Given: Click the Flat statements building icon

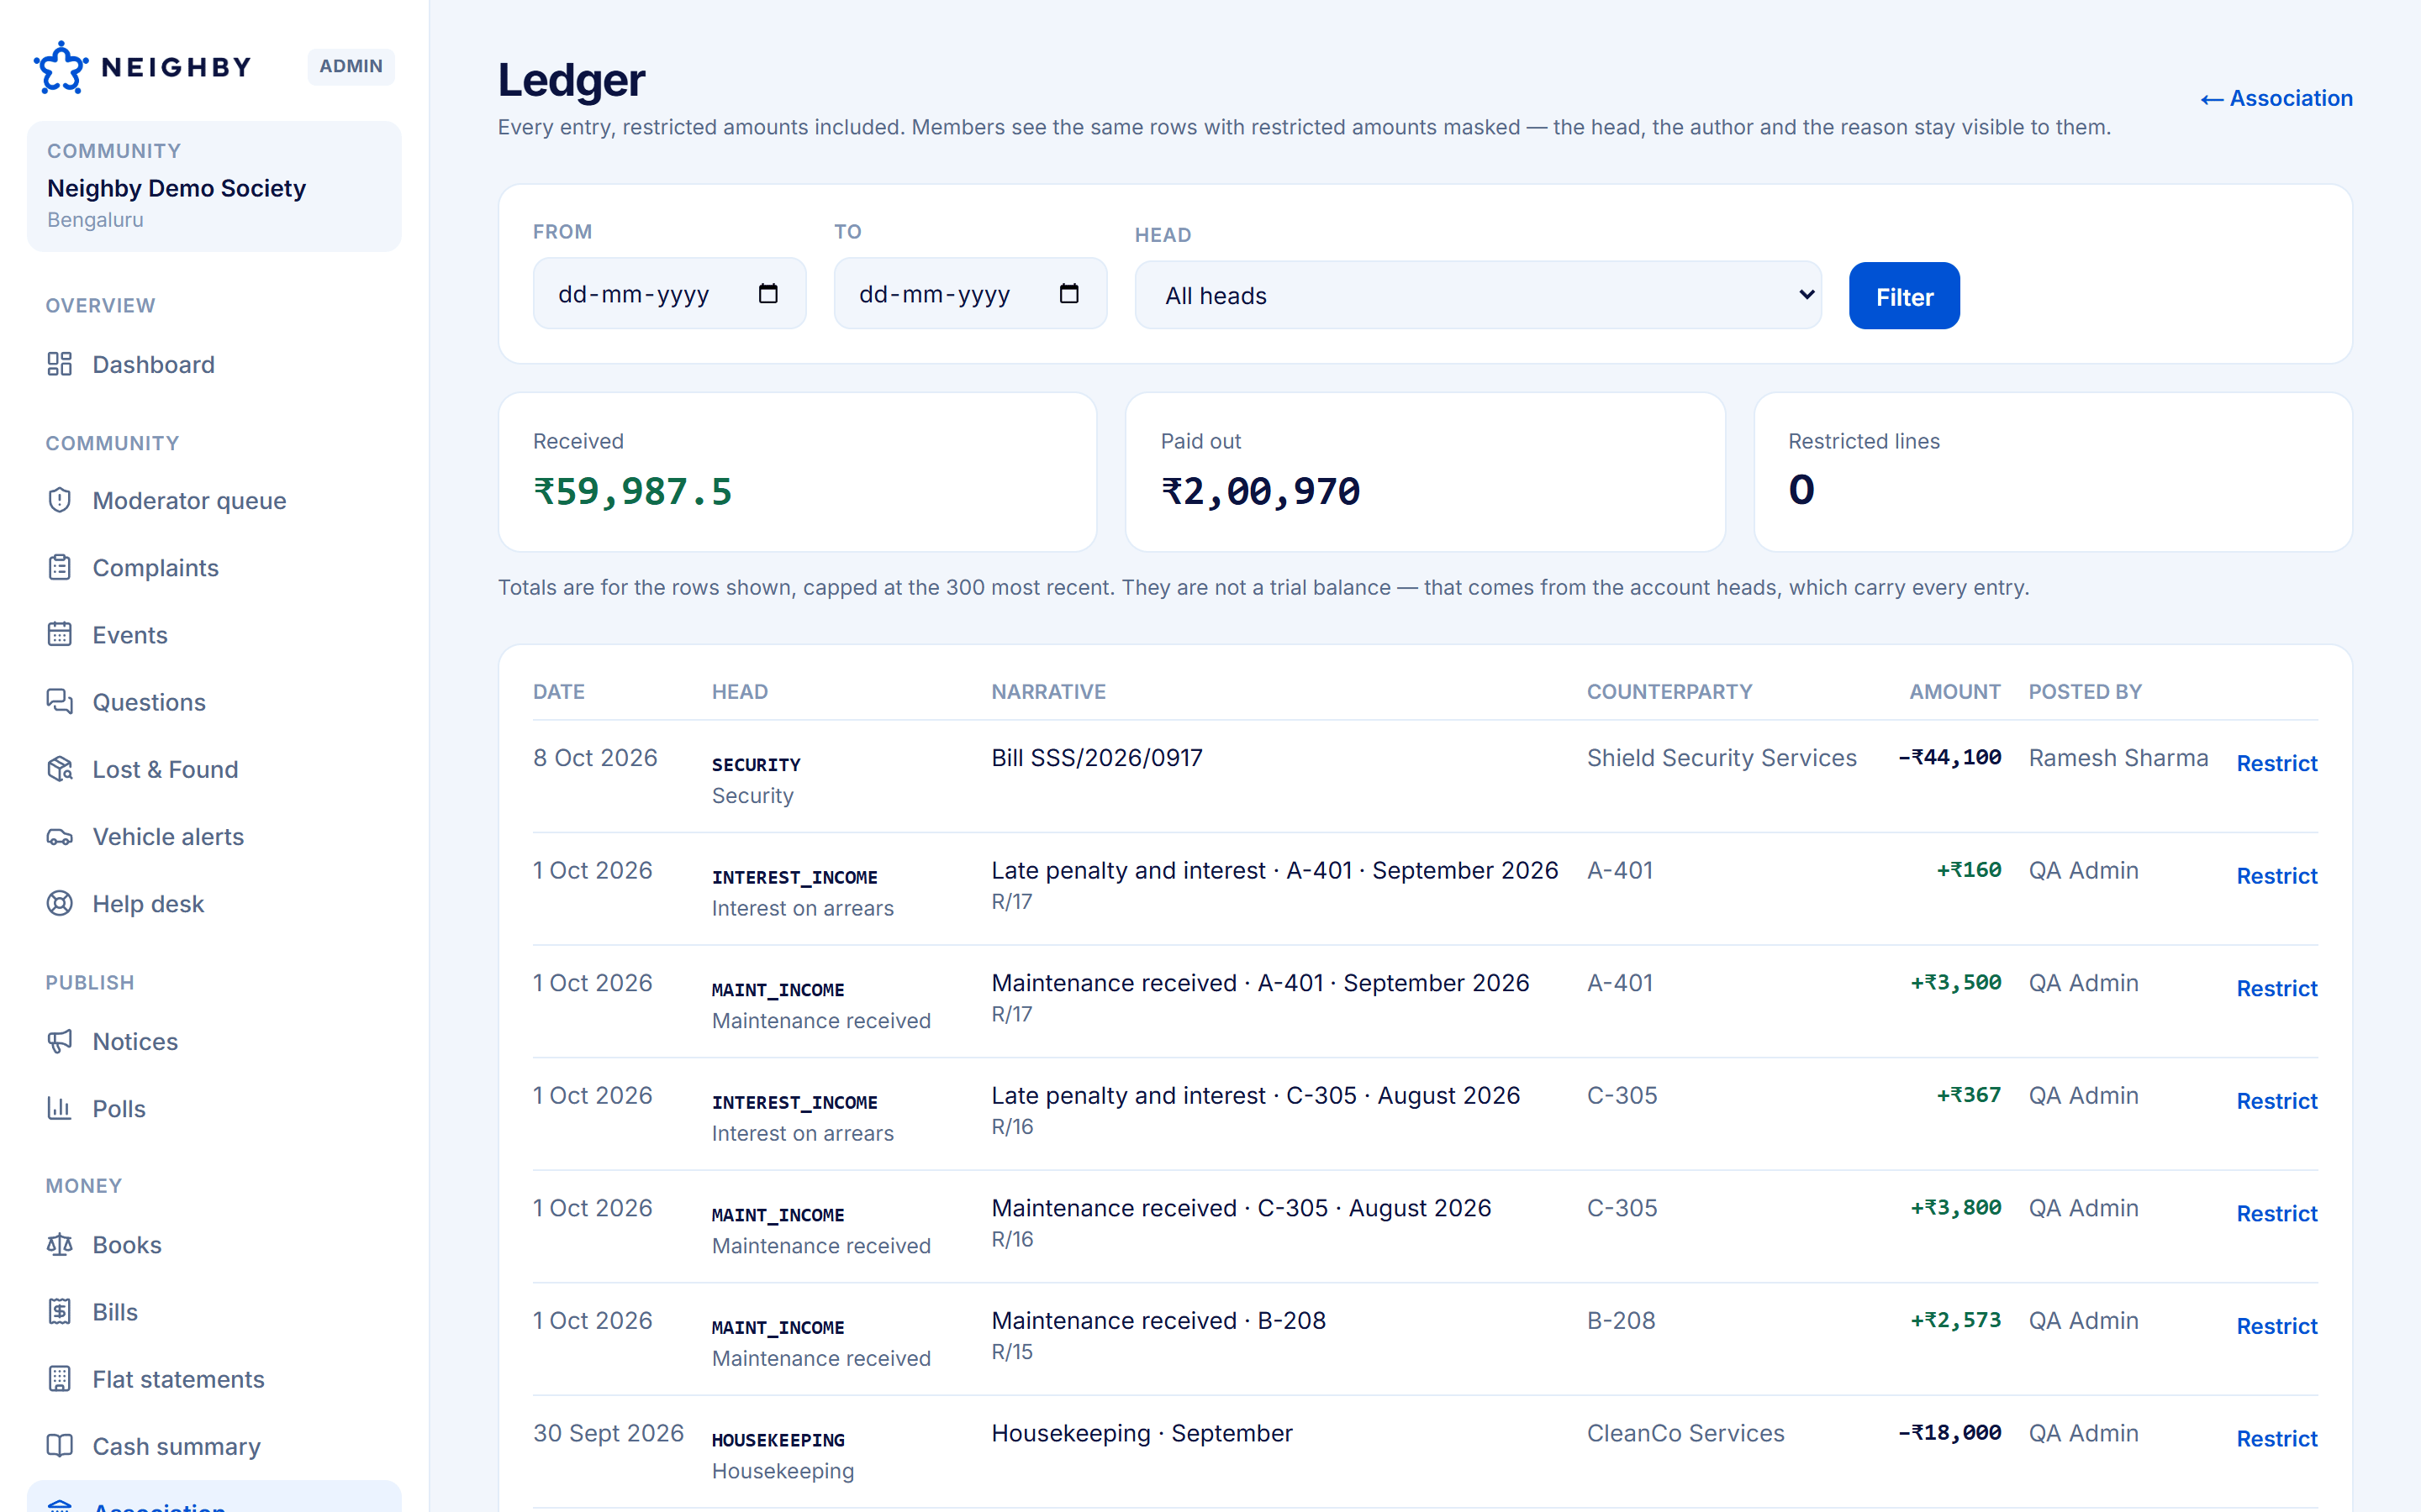Looking at the screenshot, I should pyautogui.click(x=60, y=1379).
